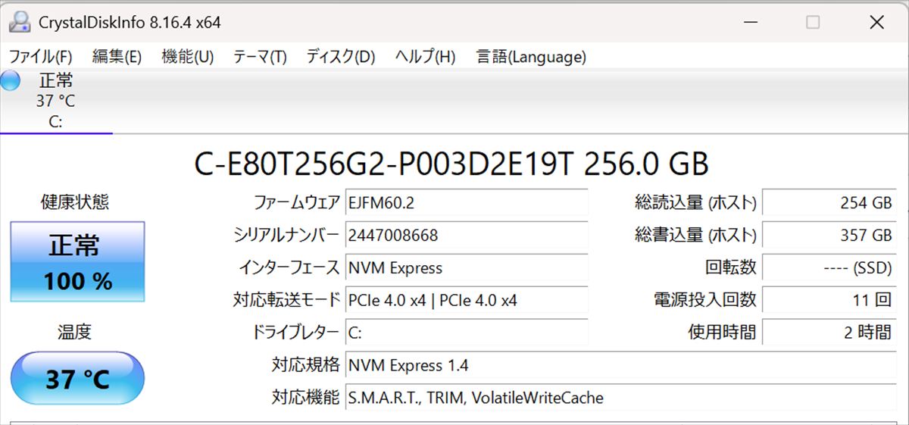Click the total host writes 357 GB field
Viewport: 909px width, 425px height.
pos(829,236)
